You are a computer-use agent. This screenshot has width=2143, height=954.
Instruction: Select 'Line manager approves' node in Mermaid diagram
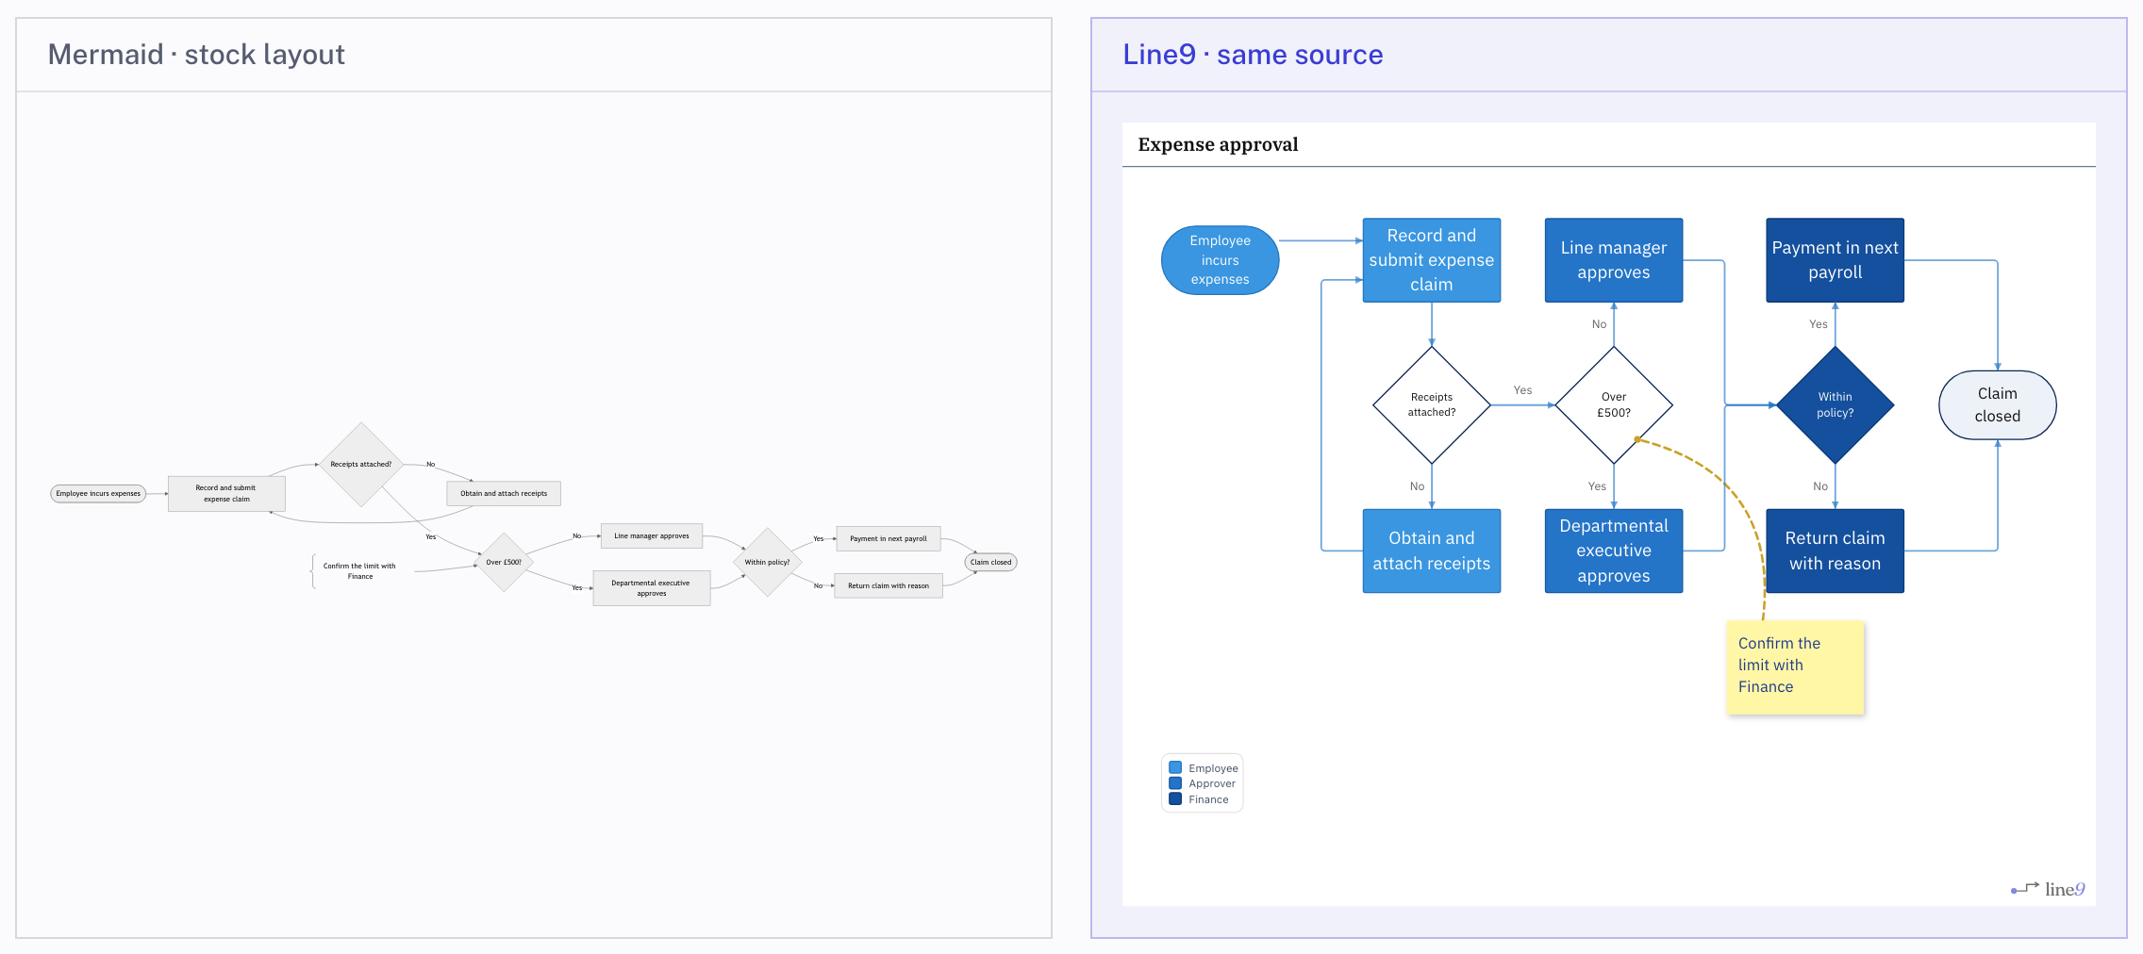click(652, 535)
